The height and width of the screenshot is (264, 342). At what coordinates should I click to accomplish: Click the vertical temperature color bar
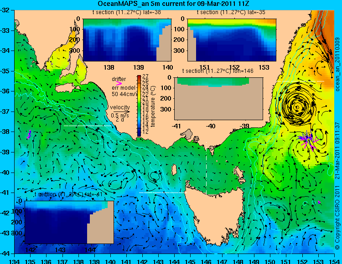(x=140, y=106)
